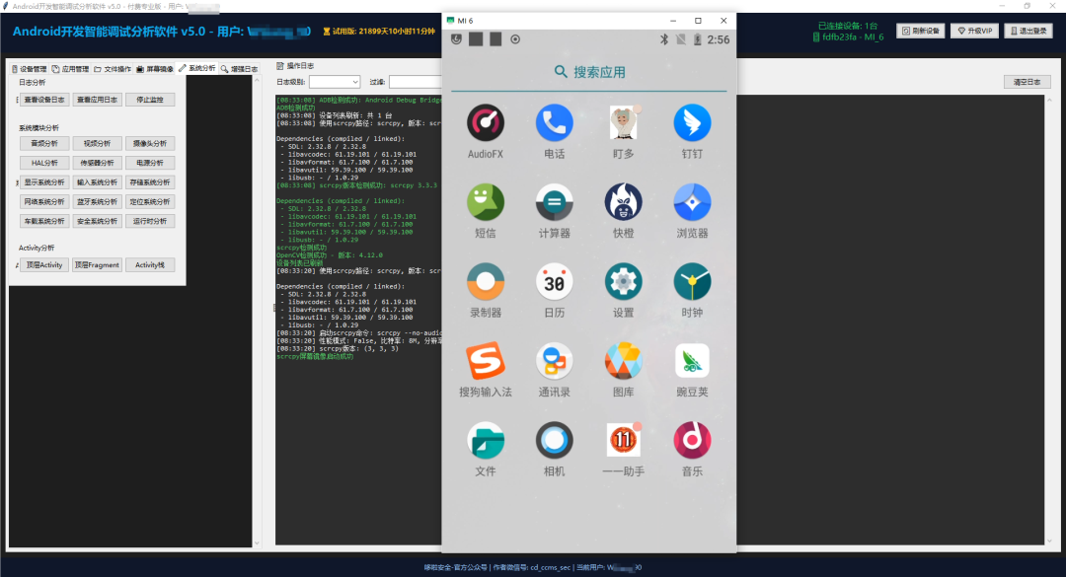1066x577 pixels.
Task: Launch the 钉钉 DingTalk app
Action: 692,123
